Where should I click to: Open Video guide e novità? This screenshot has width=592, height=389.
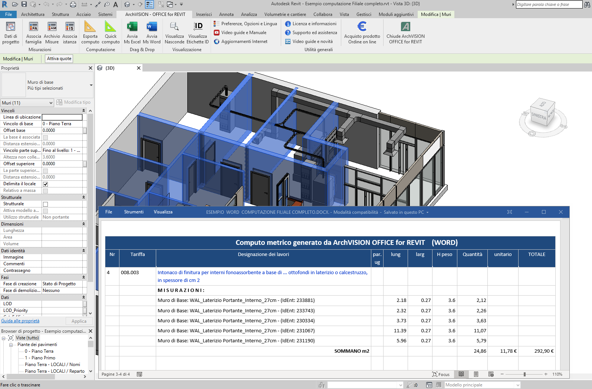(309, 41)
